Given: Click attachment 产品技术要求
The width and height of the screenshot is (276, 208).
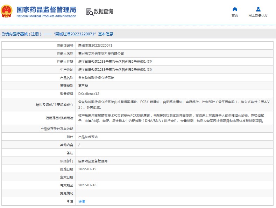Looking at the screenshot, I should point(88,137).
